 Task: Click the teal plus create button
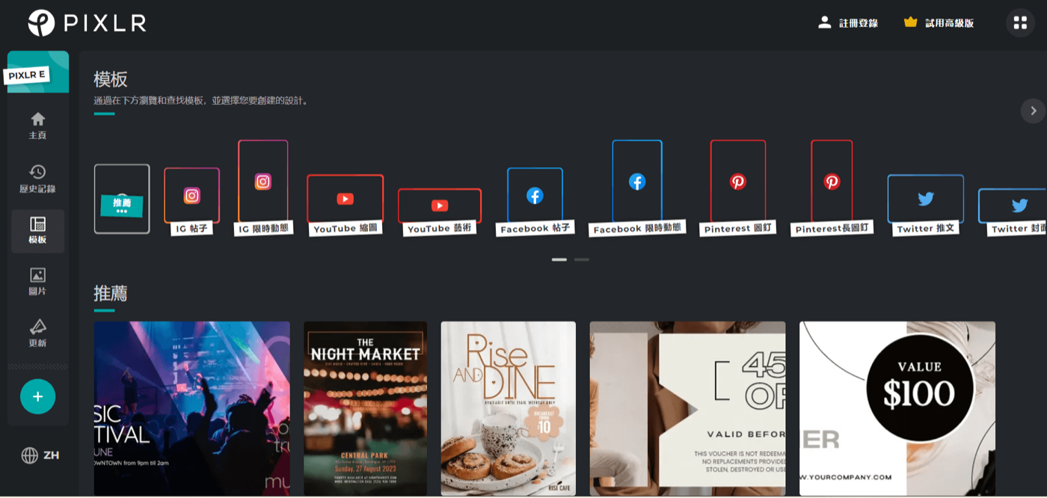pos(38,396)
